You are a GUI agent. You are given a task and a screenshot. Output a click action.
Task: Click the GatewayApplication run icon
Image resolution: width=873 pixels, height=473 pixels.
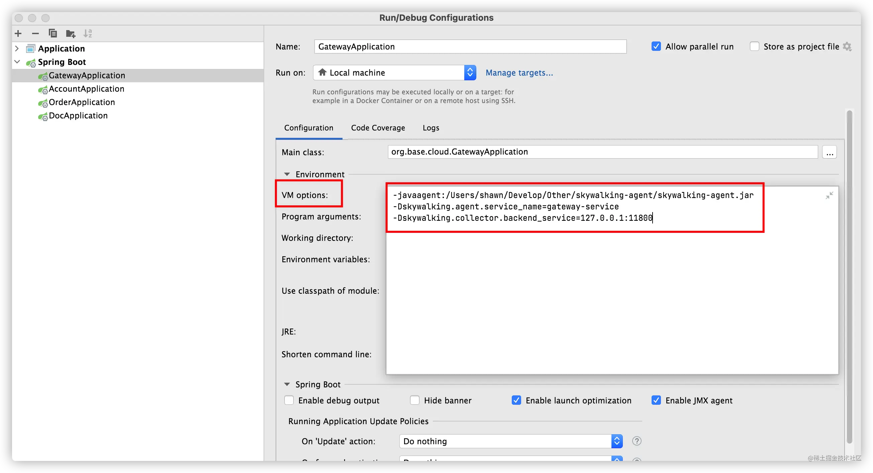click(43, 76)
